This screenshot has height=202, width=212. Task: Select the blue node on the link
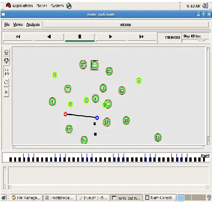pyautogui.click(x=97, y=118)
